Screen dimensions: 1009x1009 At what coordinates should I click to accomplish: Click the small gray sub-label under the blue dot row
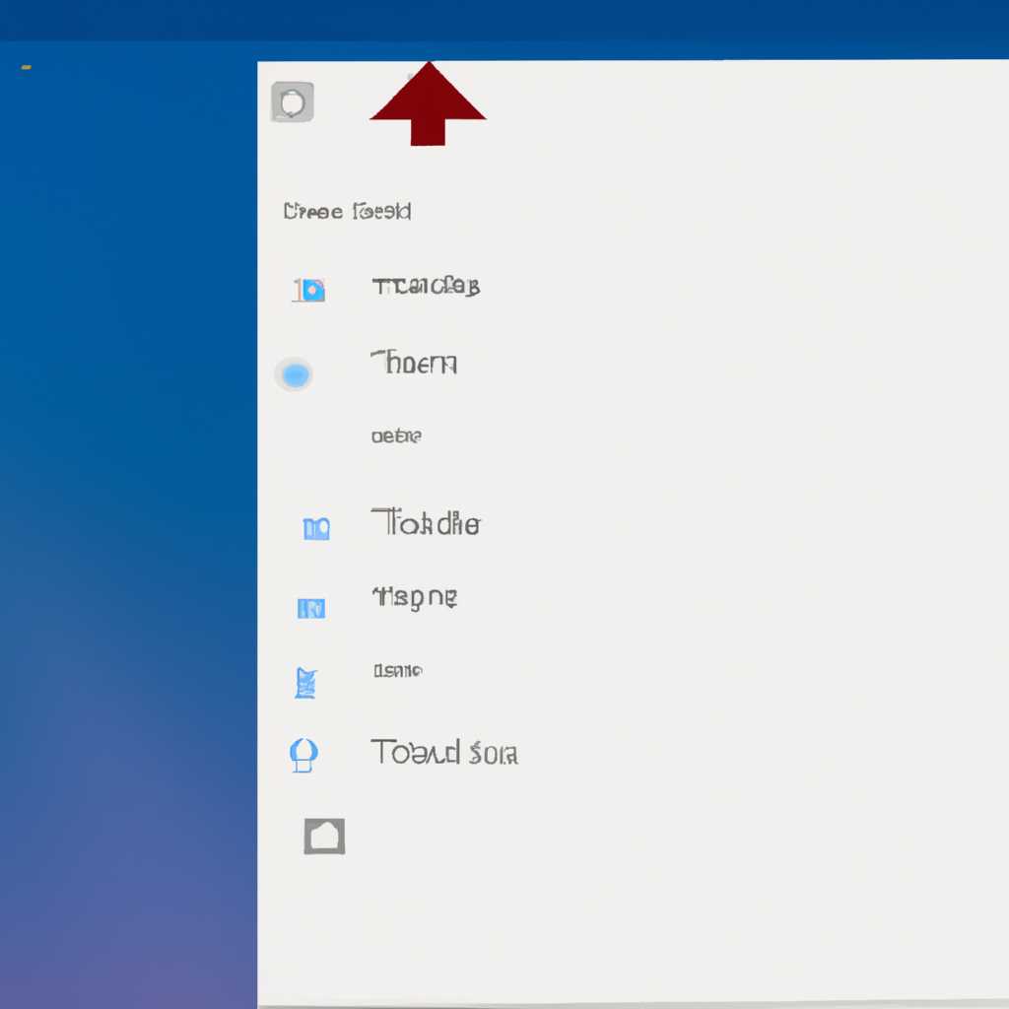(x=396, y=437)
